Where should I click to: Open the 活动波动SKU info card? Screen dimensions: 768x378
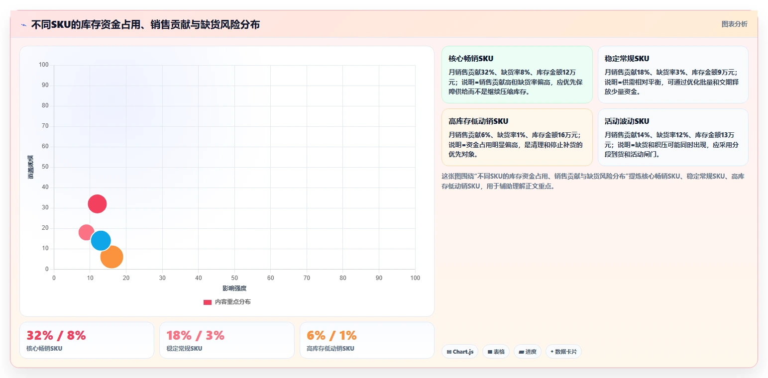click(x=673, y=137)
